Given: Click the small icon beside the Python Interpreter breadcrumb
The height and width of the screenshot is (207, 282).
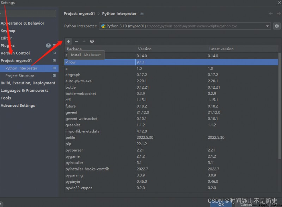Looking at the screenshot, I should click(142, 14).
